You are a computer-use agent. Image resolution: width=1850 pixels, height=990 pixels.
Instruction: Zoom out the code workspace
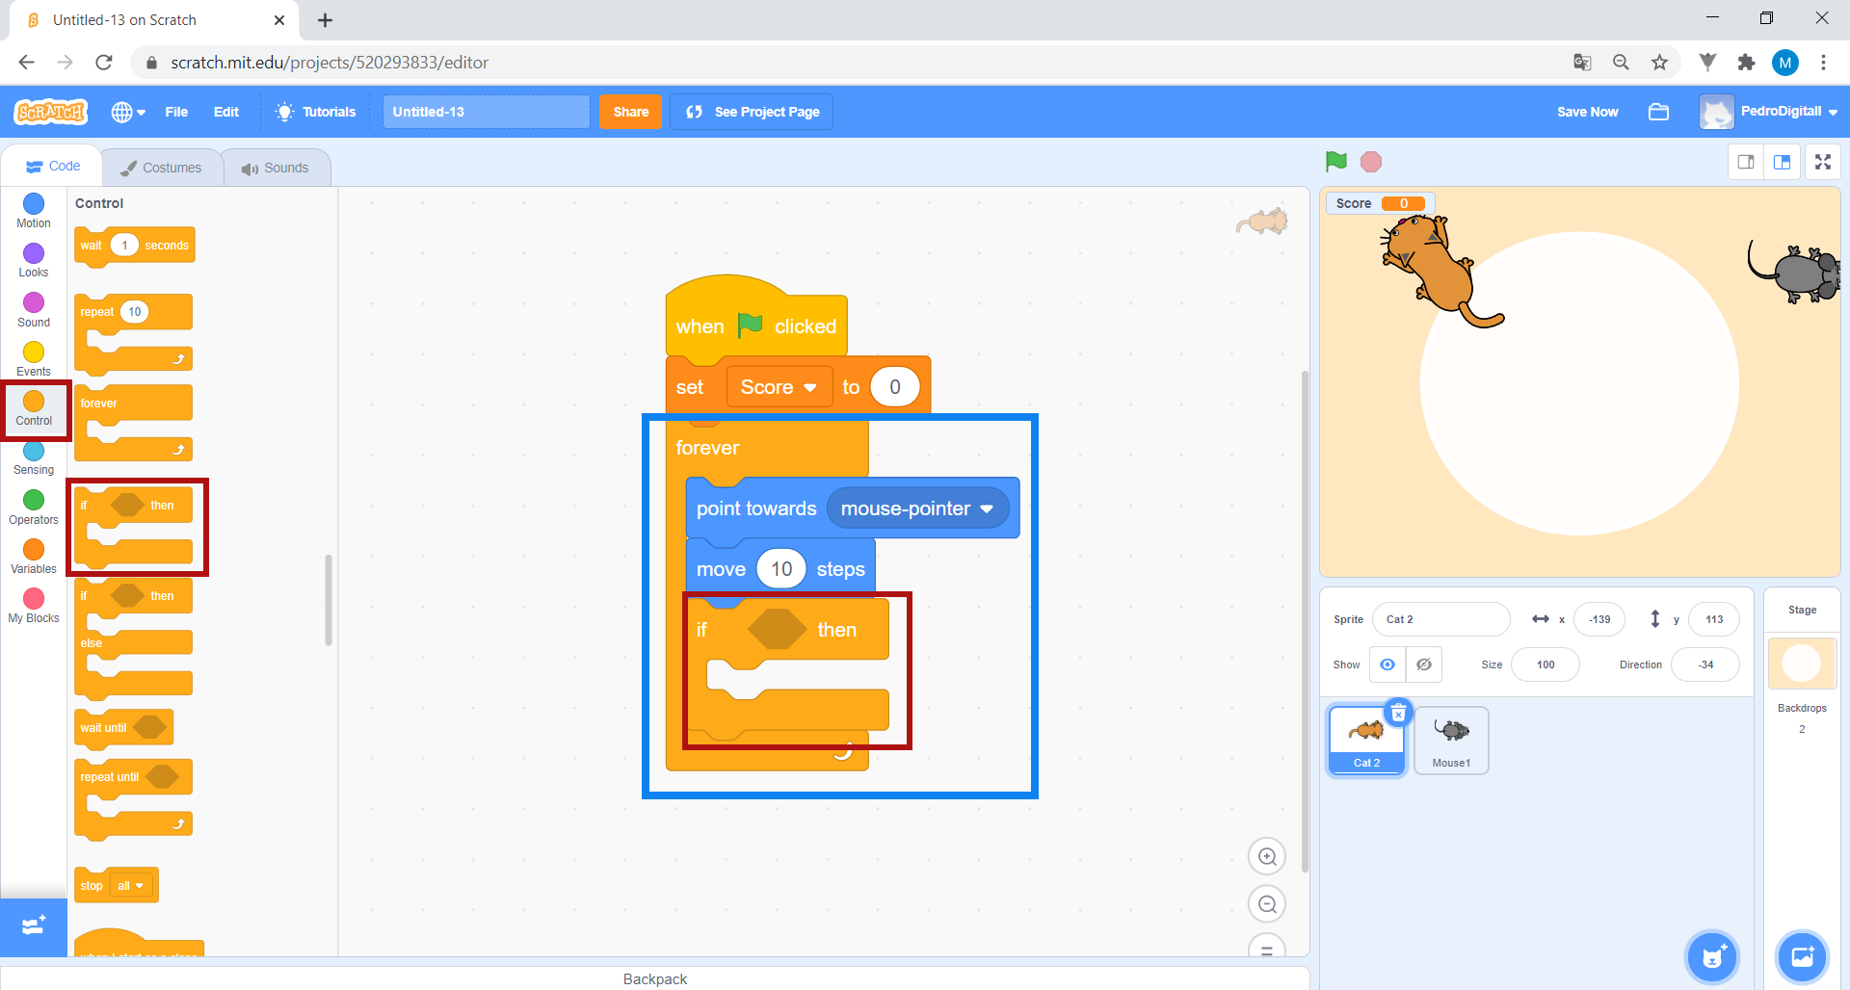(x=1267, y=904)
